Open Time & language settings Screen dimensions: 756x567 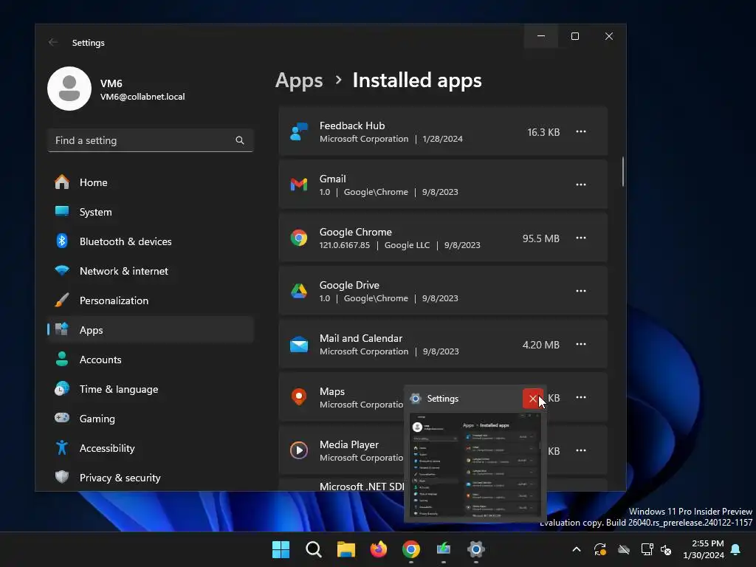click(151, 388)
